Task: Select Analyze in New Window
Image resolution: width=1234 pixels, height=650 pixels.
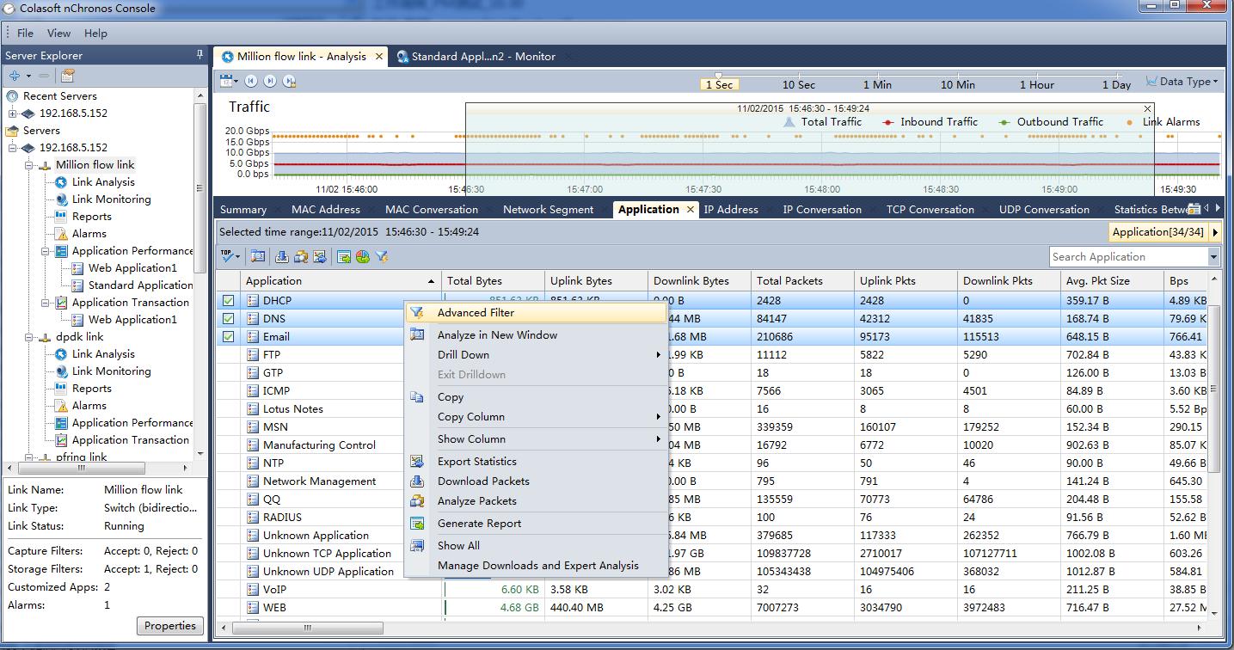Action: click(x=537, y=335)
